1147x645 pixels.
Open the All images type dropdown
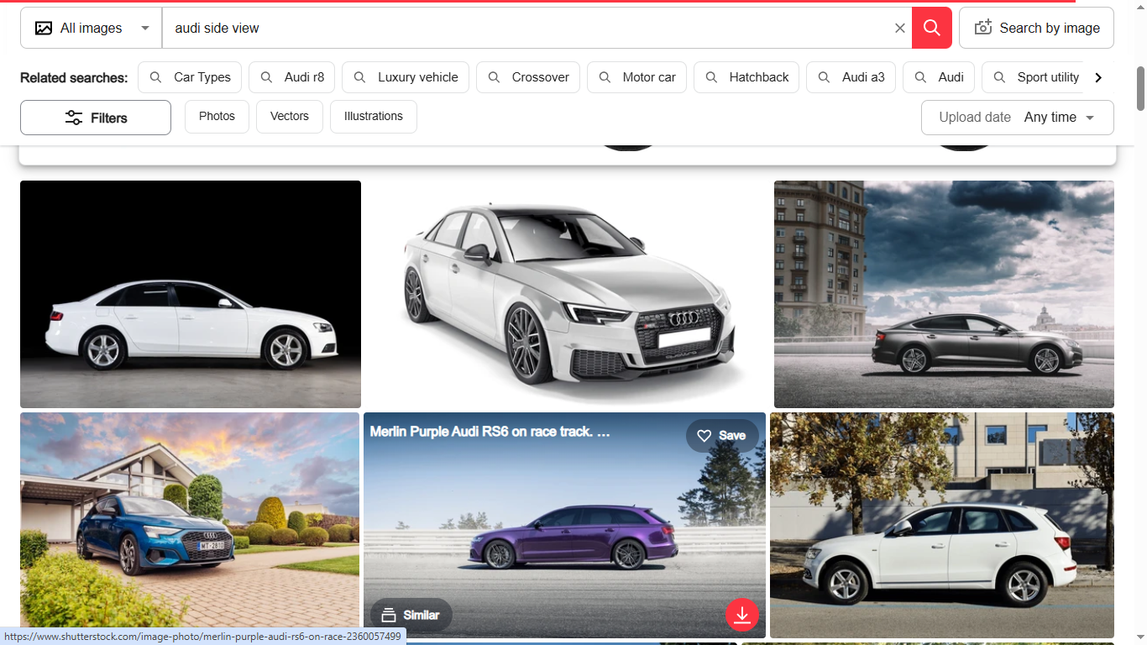point(91,28)
